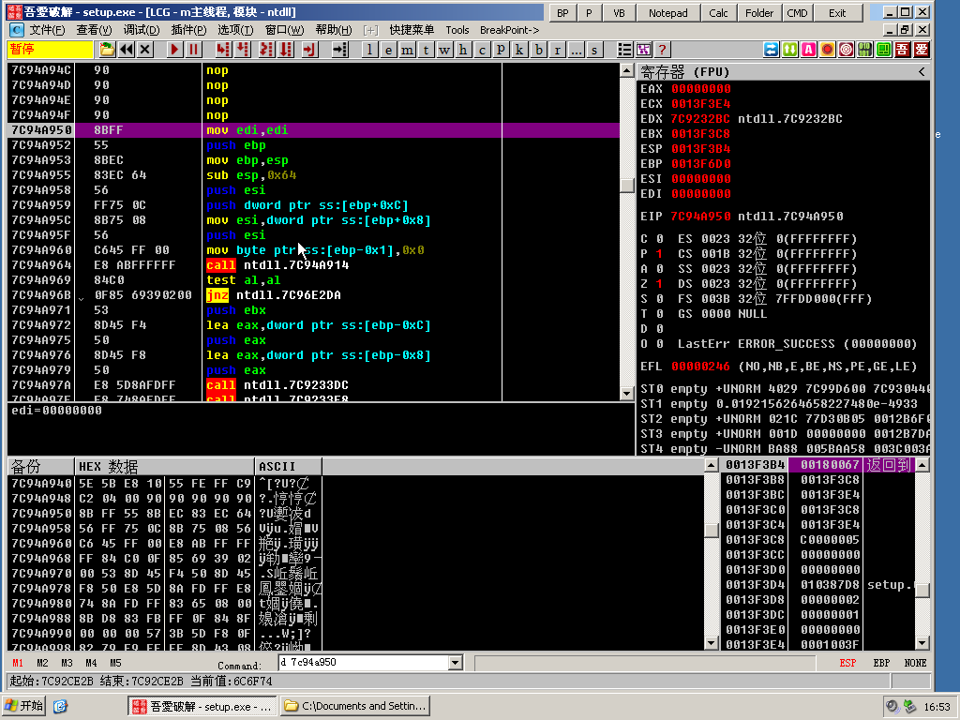Select EBP stack addressing mode
The image size is (960, 720).
click(881, 663)
